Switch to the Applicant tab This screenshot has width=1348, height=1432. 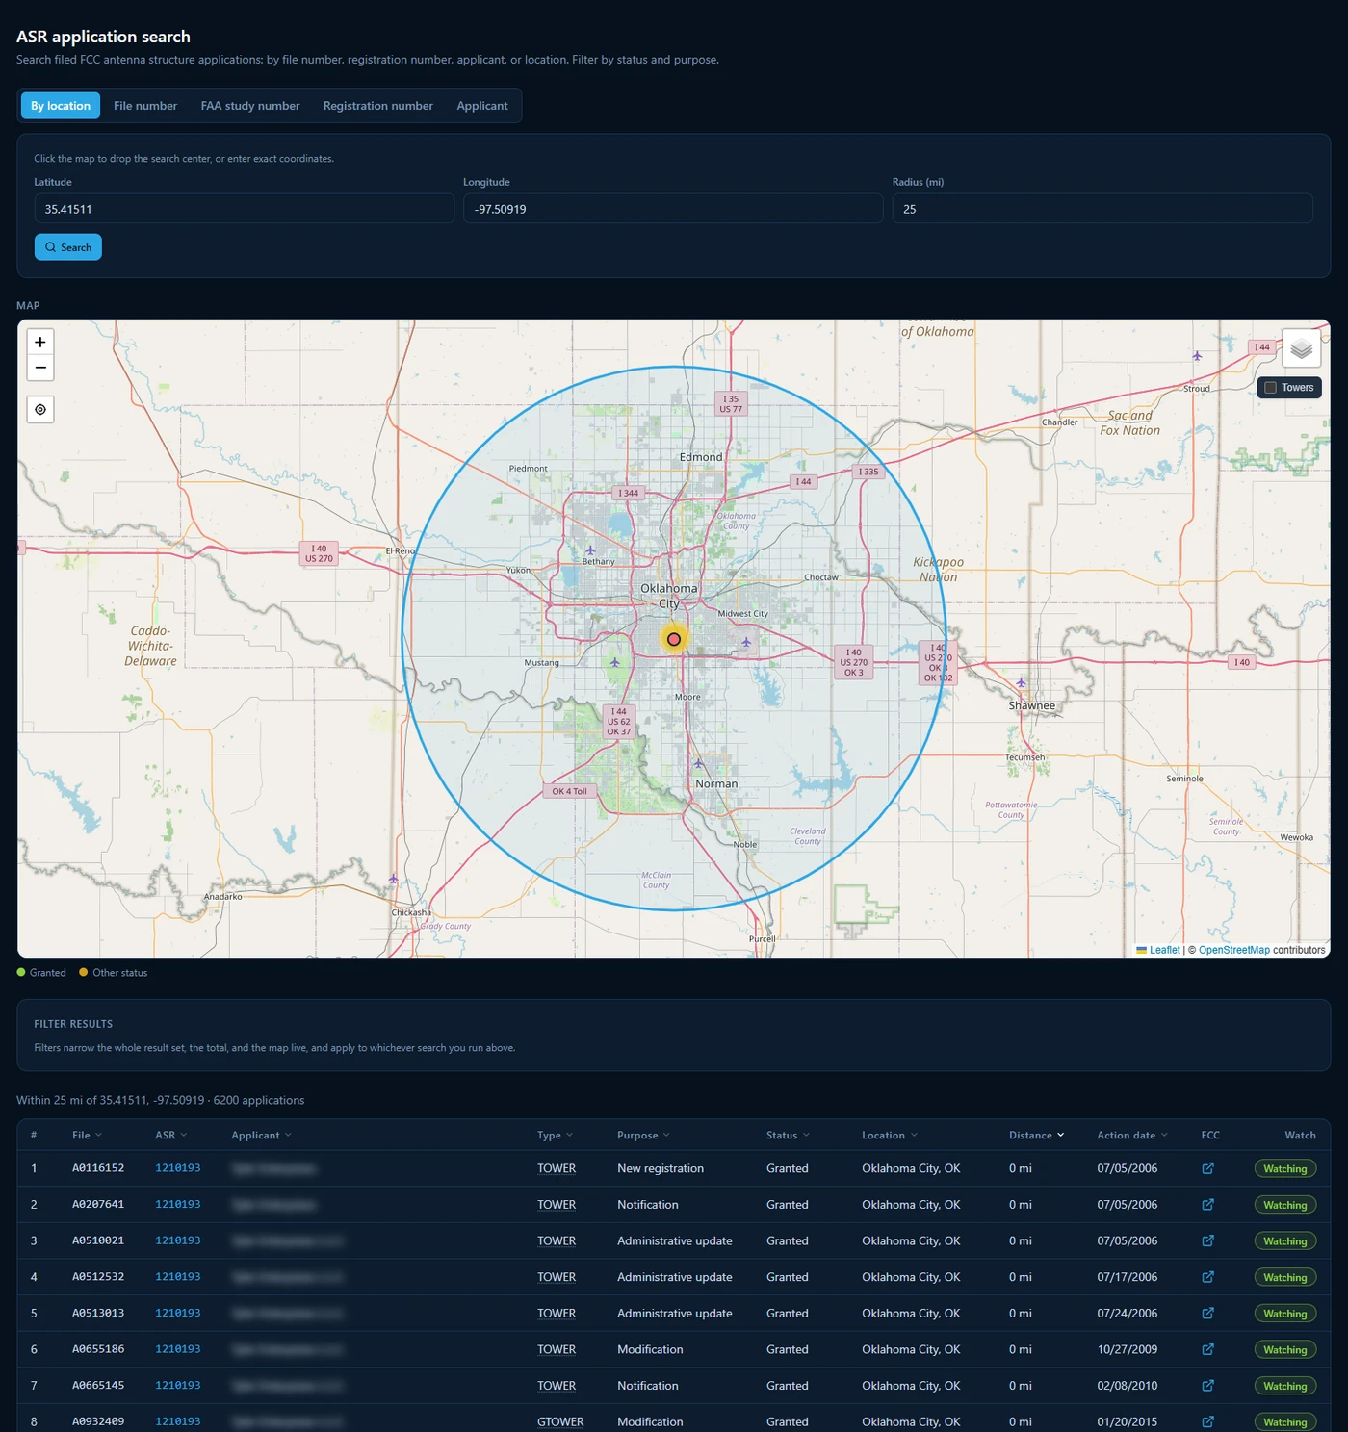(482, 106)
